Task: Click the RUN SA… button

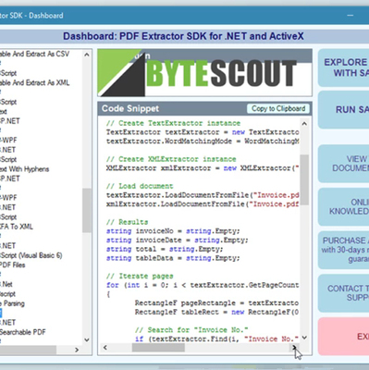Action: point(343,109)
